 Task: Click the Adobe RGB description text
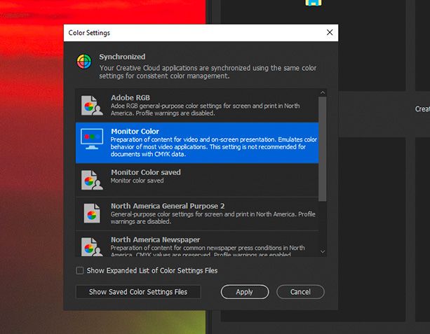[x=205, y=109]
